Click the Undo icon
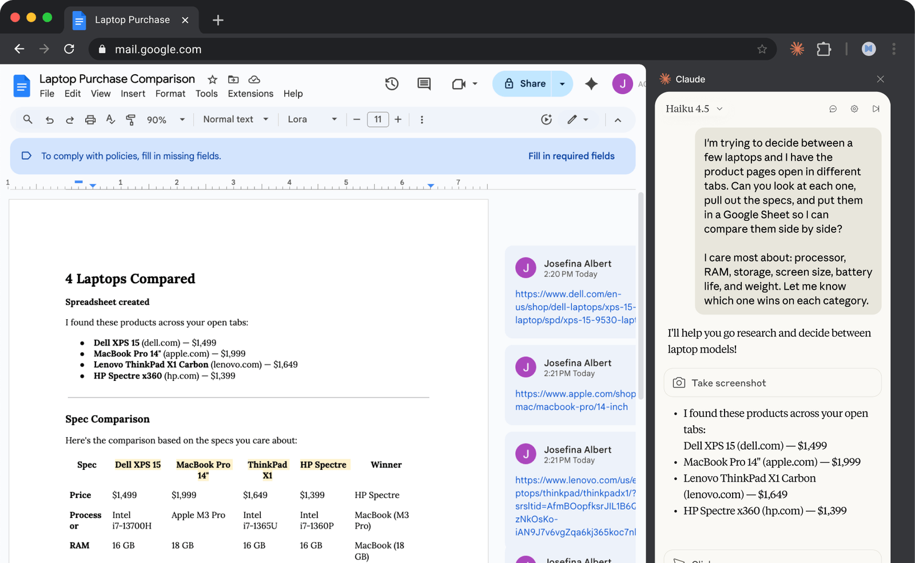Screen dimensions: 915x563 (50, 119)
